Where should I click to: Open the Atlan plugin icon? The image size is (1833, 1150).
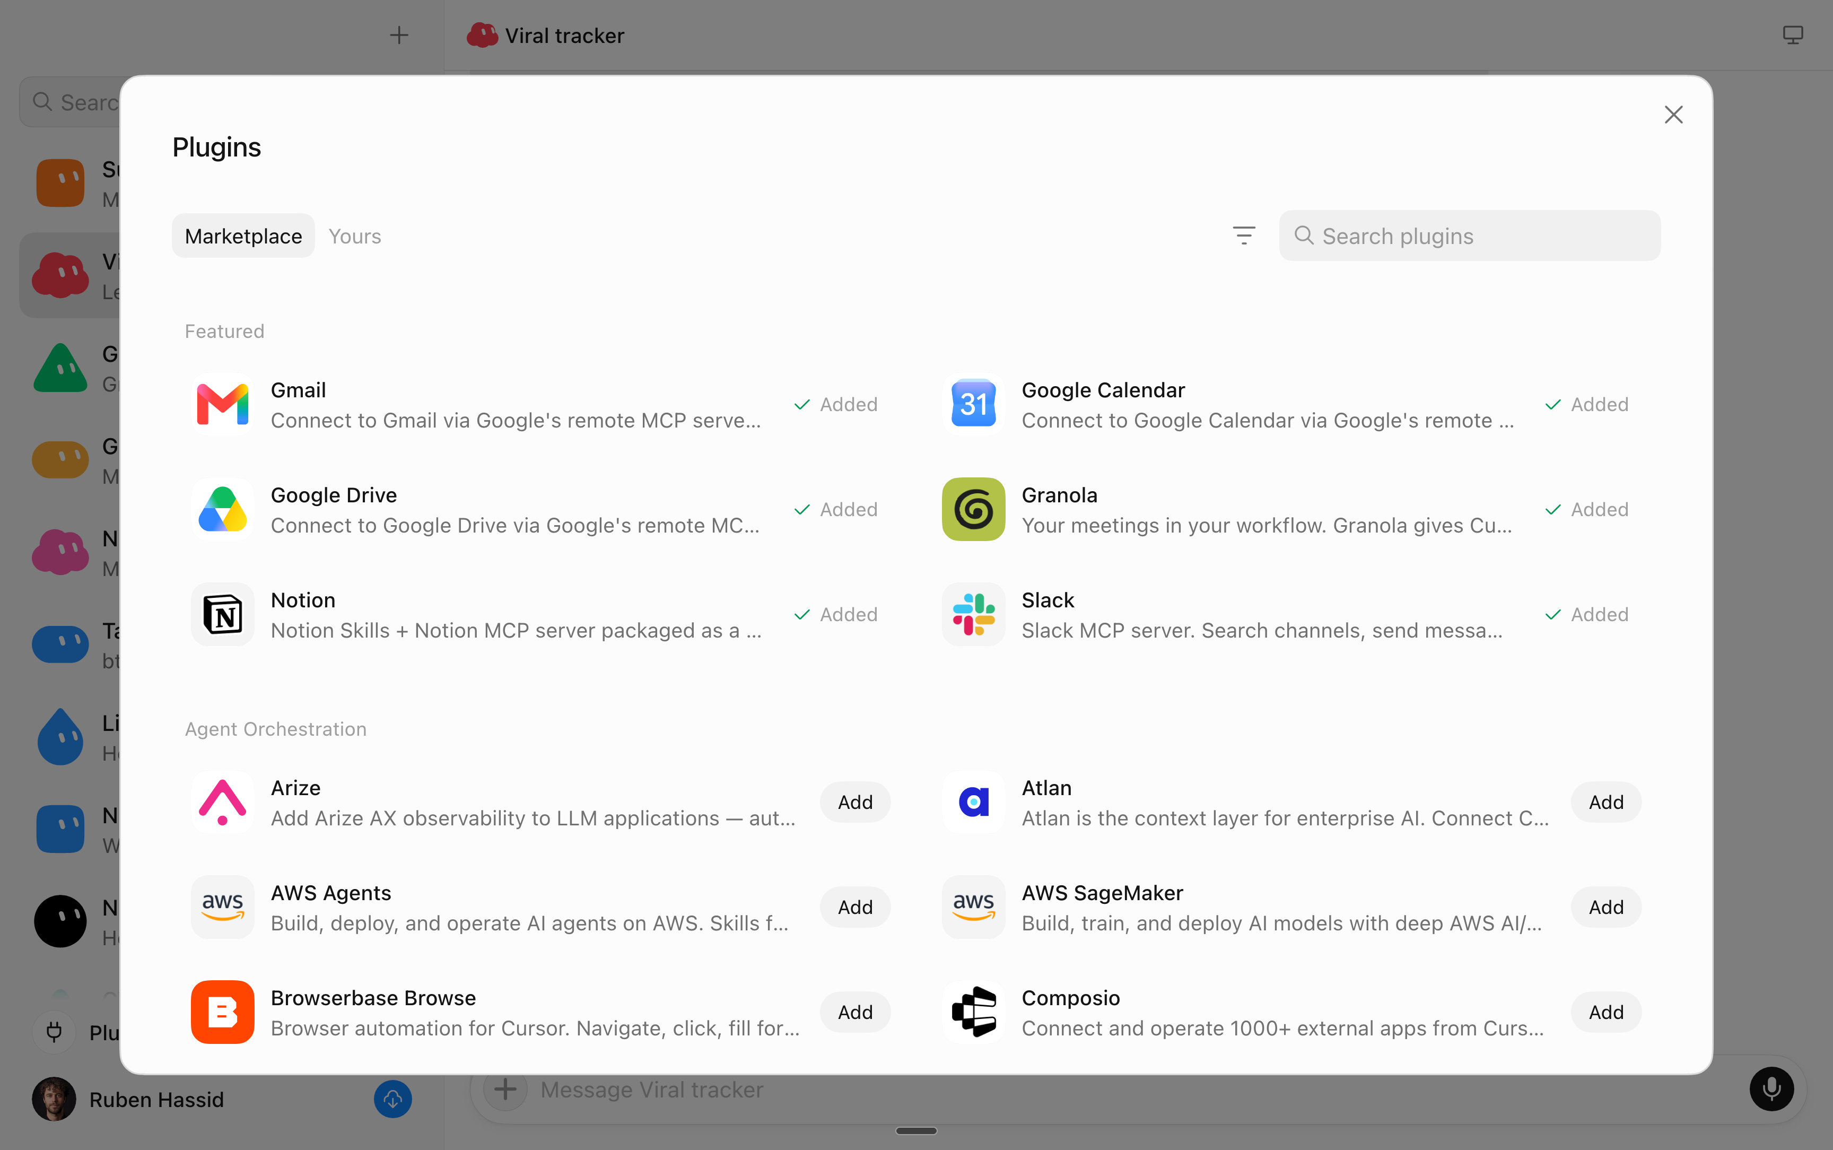pyautogui.click(x=973, y=801)
